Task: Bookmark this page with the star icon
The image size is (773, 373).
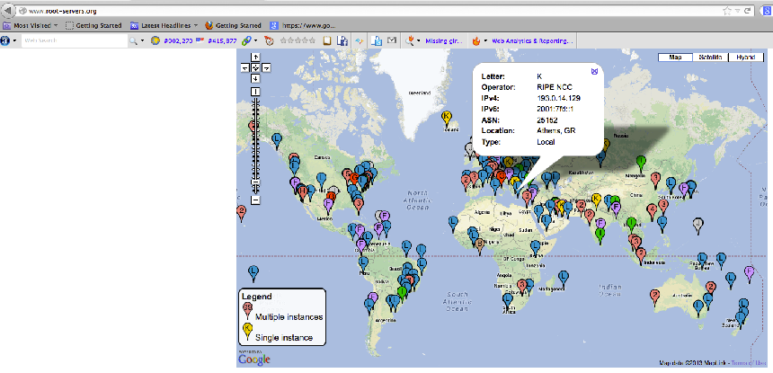Action: 727,11
